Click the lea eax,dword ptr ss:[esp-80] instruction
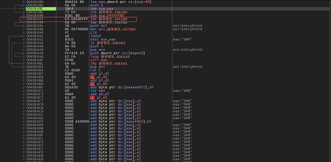Viewport: 331px width, 162px height. pyautogui.click(x=121, y=2)
